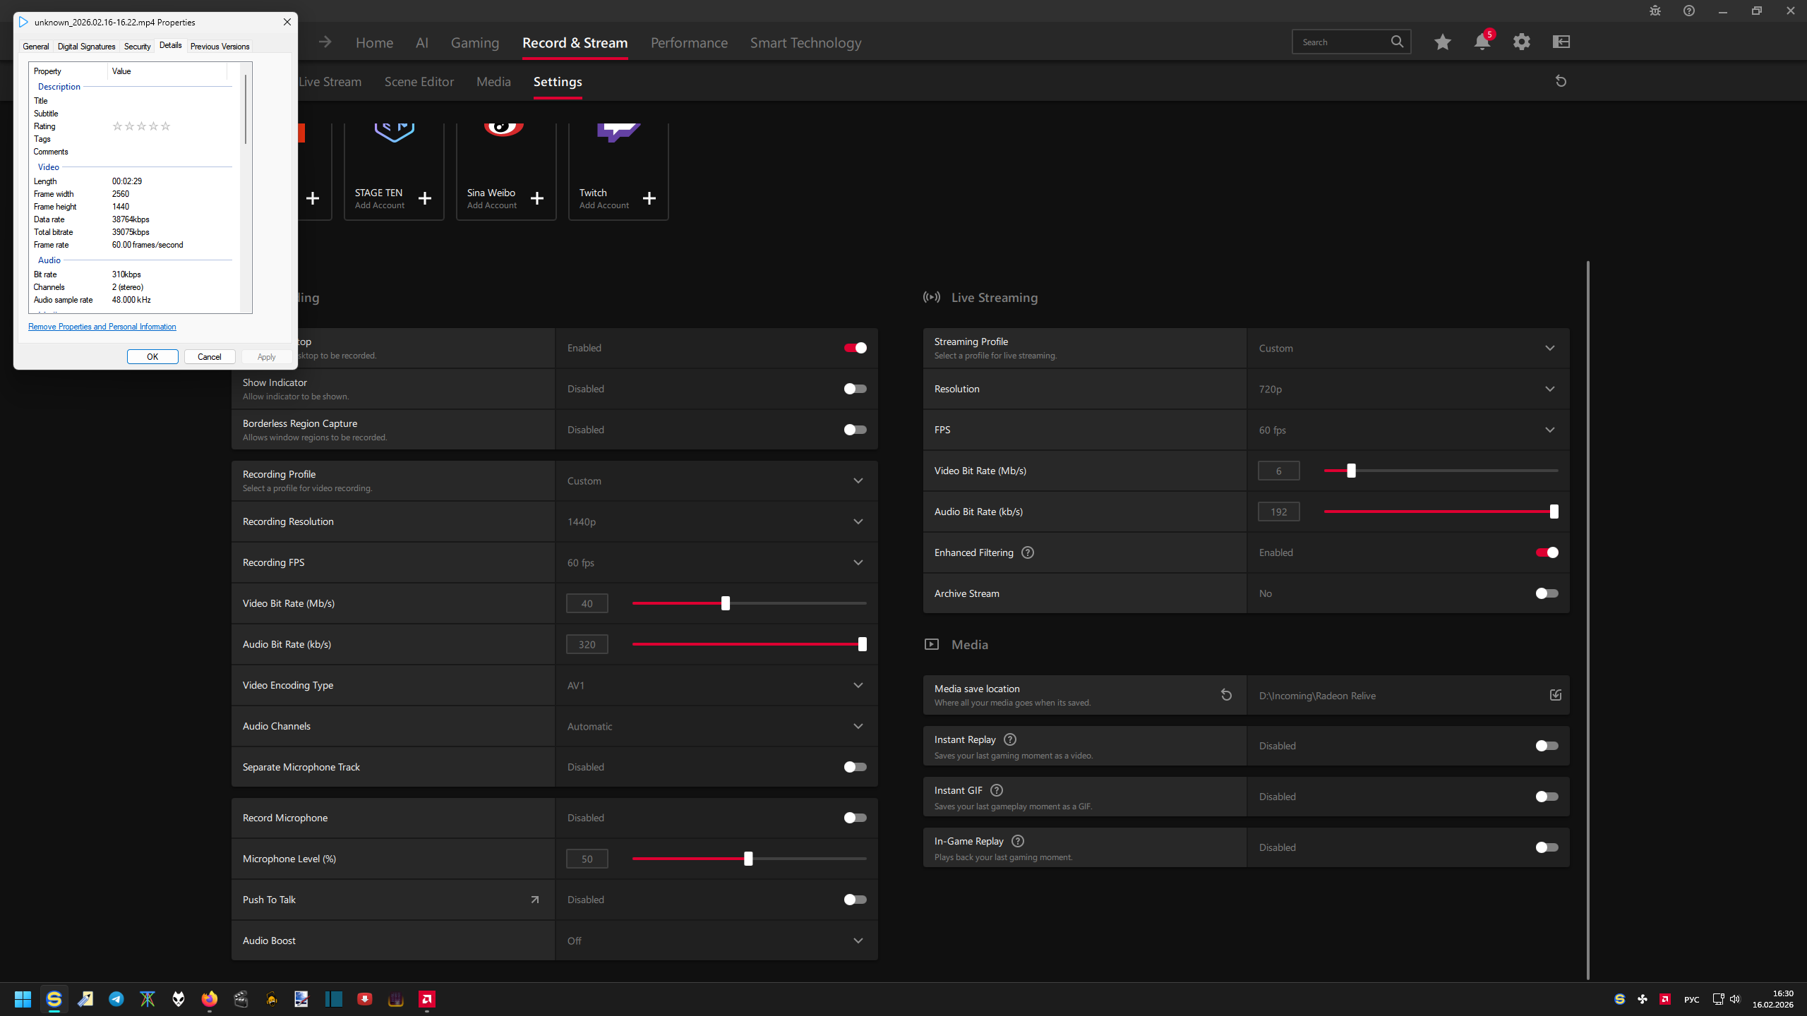Click the reset media save location icon
Image resolution: width=1807 pixels, height=1016 pixels.
click(1226, 695)
